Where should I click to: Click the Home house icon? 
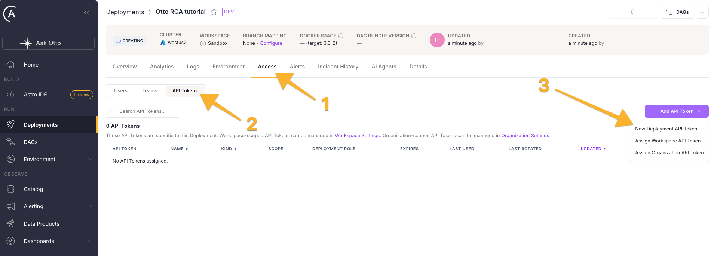coord(10,65)
